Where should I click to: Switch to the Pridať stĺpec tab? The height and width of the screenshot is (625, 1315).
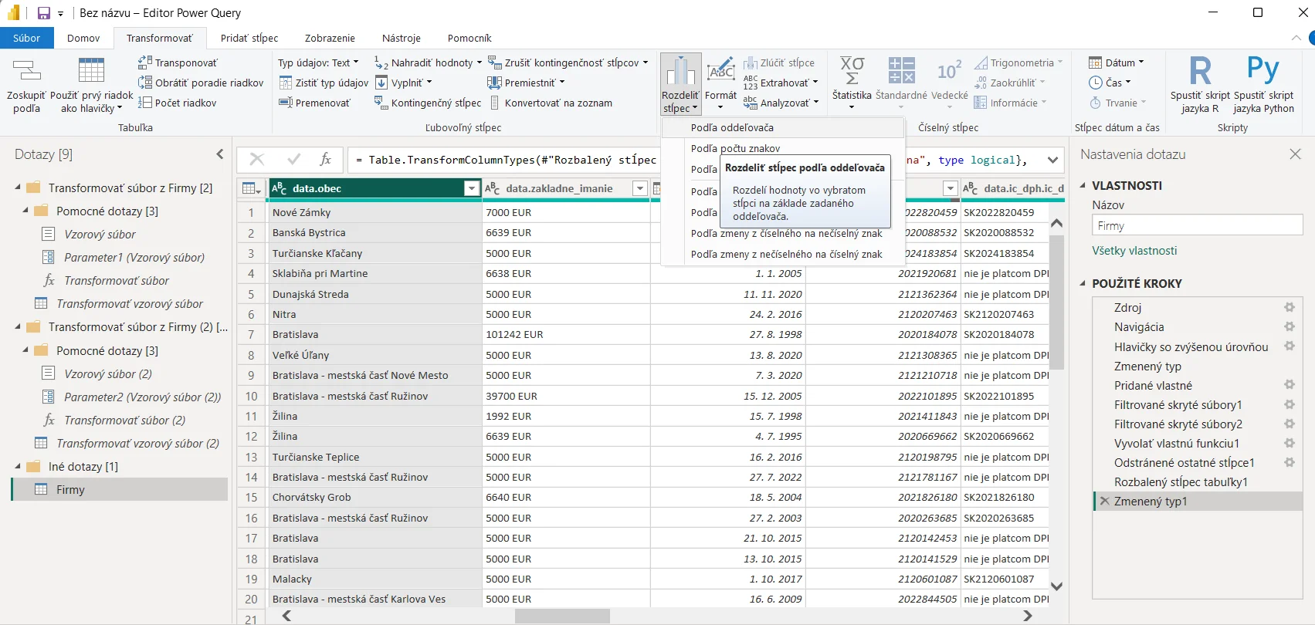[x=249, y=38]
